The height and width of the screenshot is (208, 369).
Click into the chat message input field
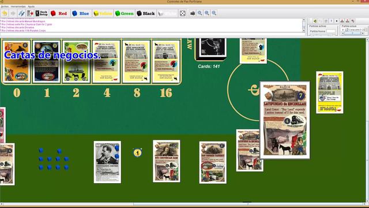click(x=152, y=35)
